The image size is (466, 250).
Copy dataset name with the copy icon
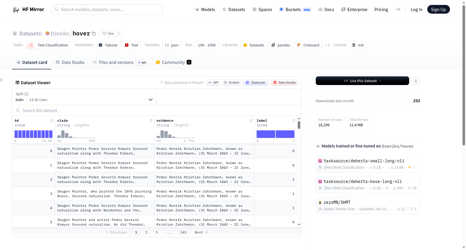(94, 33)
